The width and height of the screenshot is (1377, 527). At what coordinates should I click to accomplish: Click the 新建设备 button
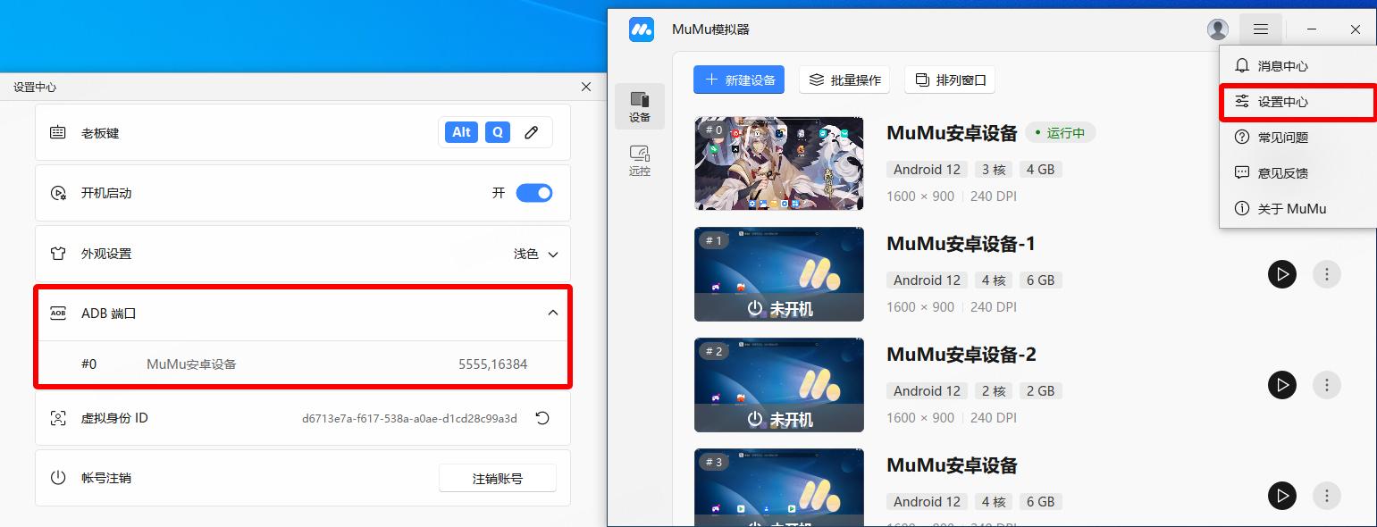[x=739, y=79]
